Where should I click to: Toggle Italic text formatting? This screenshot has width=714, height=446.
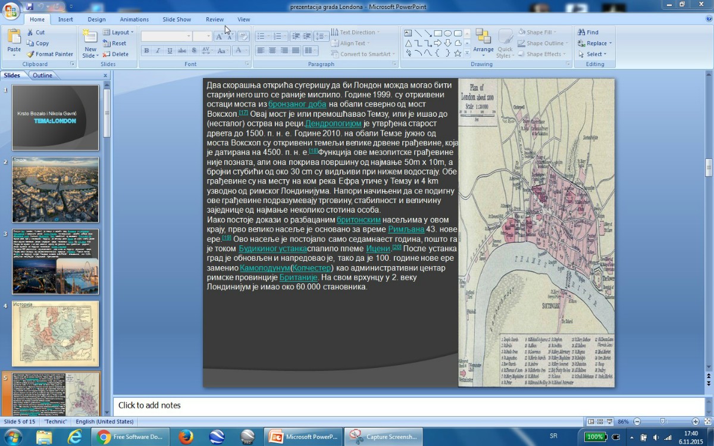point(158,51)
